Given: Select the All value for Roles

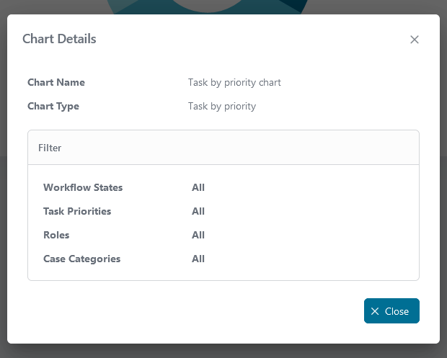Looking at the screenshot, I should [x=198, y=235].
